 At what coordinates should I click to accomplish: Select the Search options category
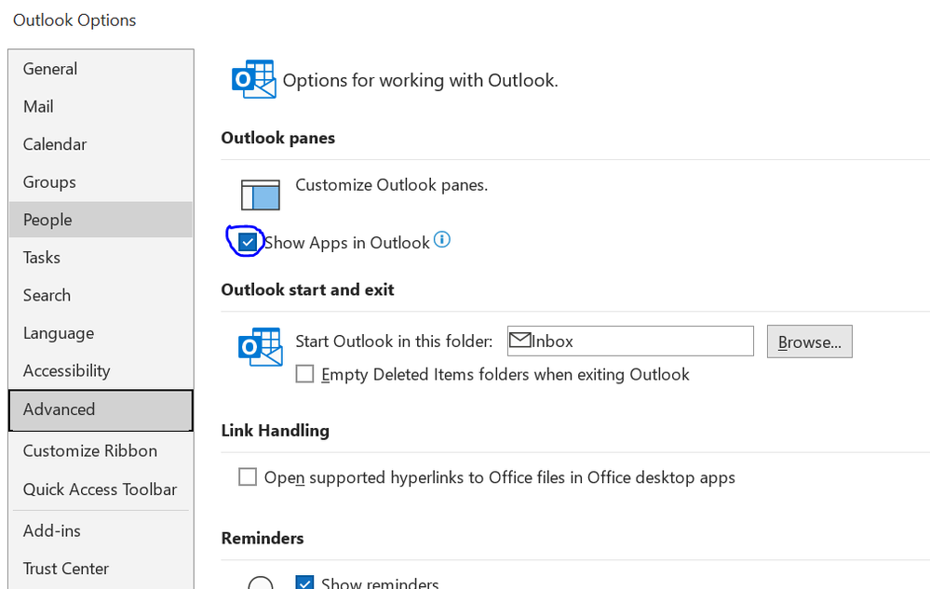point(47,295)
